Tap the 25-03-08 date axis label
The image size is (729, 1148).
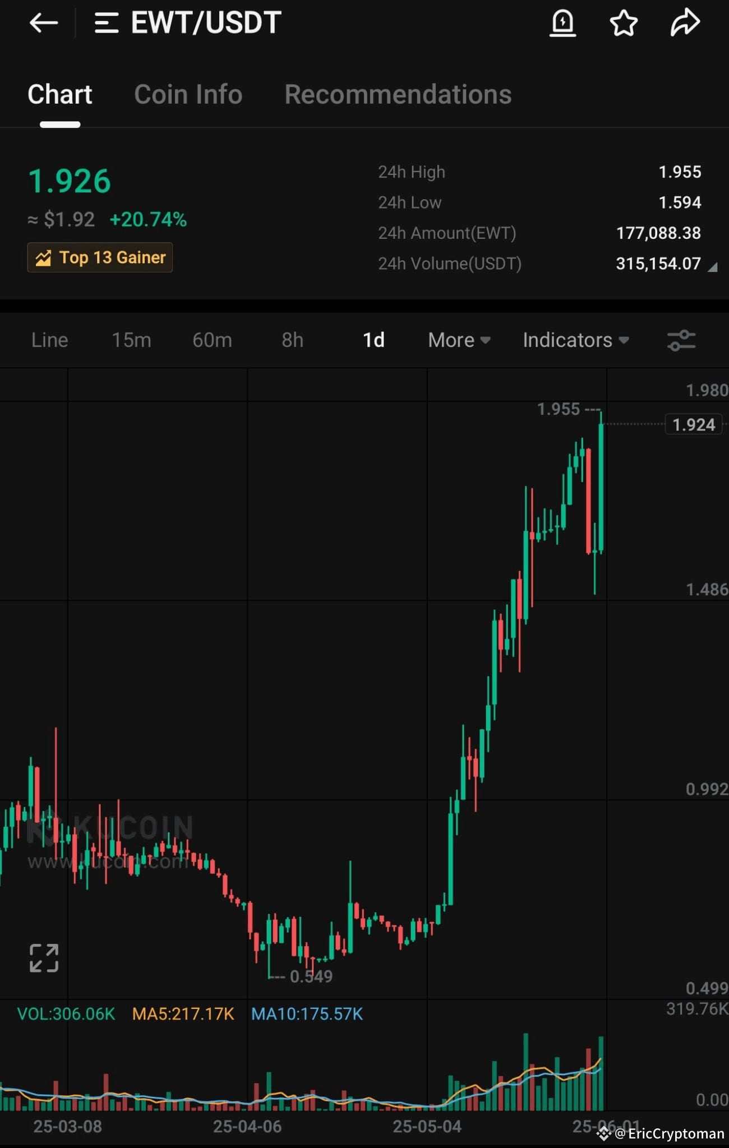[x=68, y=1127]
